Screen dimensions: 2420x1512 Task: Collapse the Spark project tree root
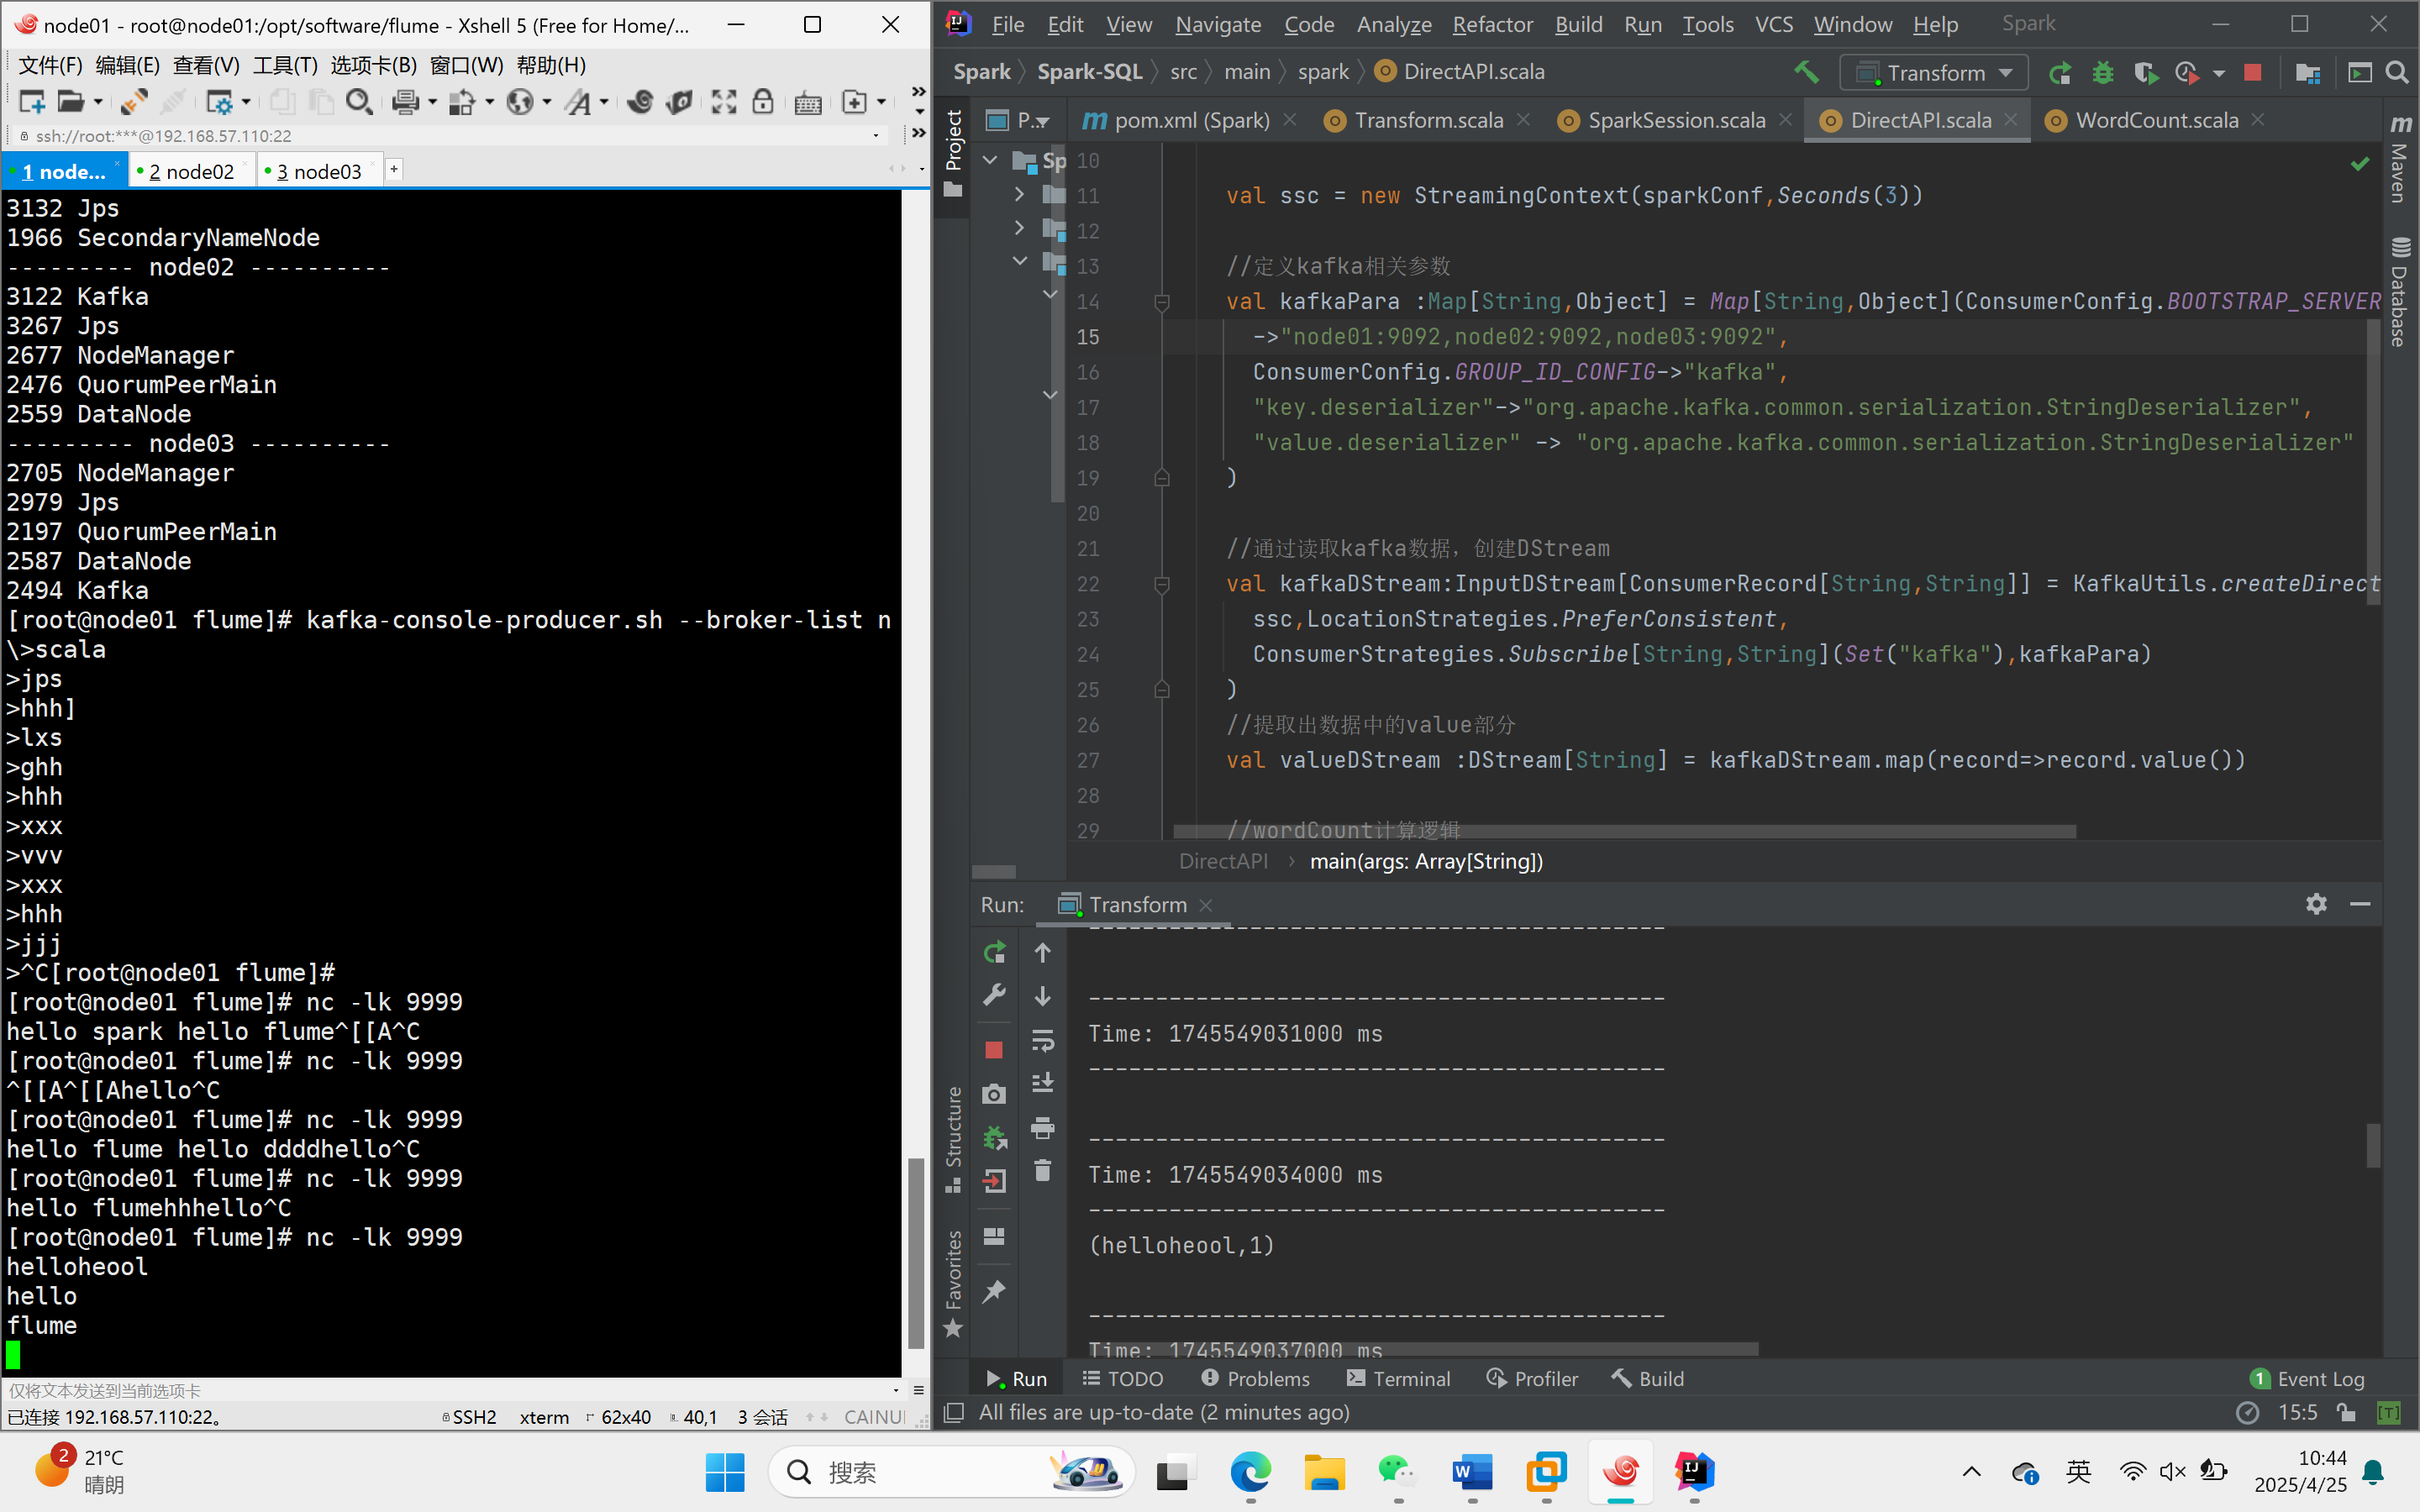coord(990,160)
